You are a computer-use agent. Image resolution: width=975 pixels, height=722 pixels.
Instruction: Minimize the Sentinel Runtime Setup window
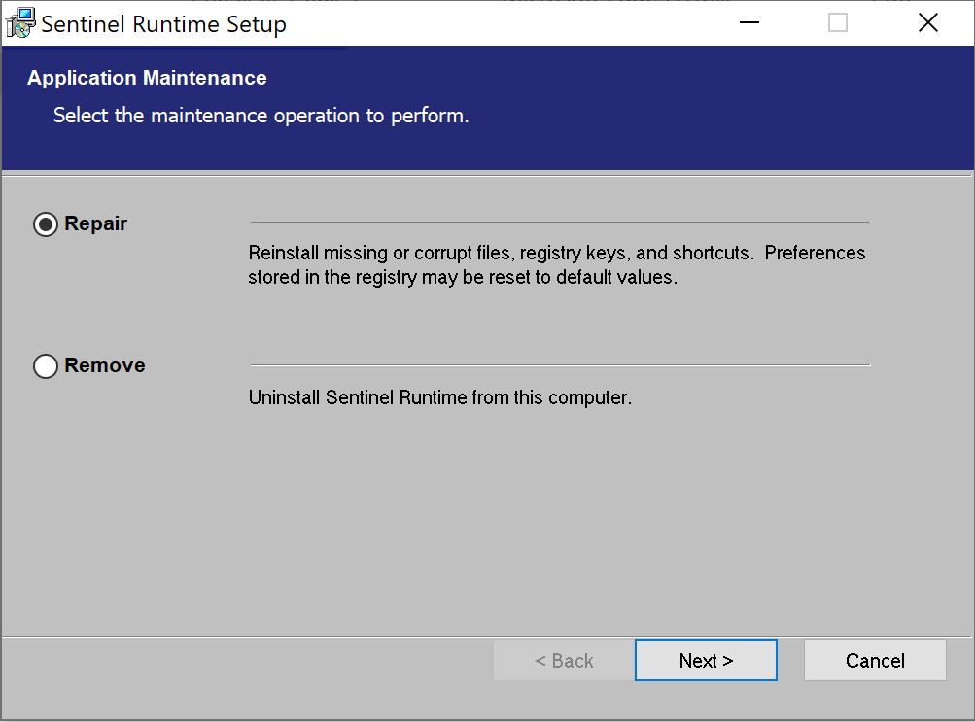[x=749, y=23]
